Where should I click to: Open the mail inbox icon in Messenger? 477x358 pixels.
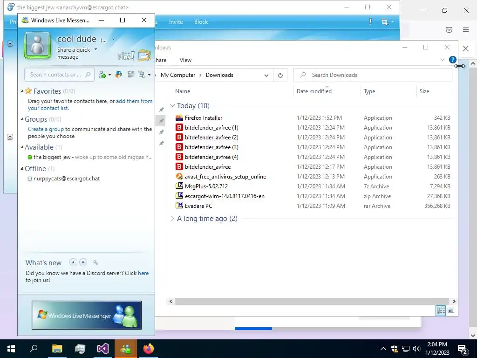[x=144, y=55]
